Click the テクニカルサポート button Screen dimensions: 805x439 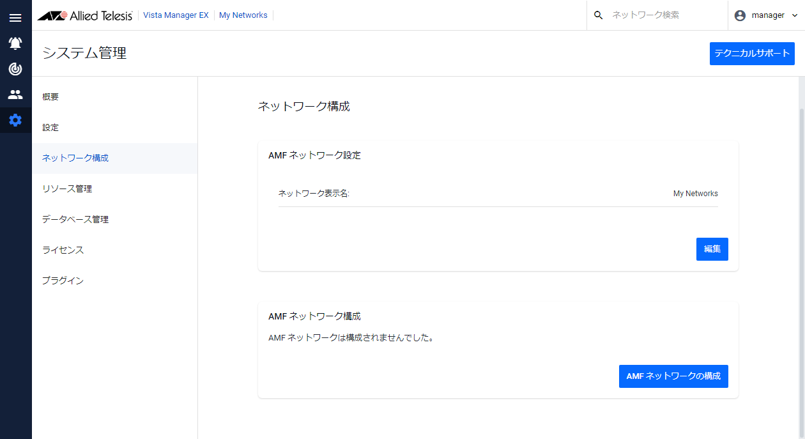click(x=752, y=53)
